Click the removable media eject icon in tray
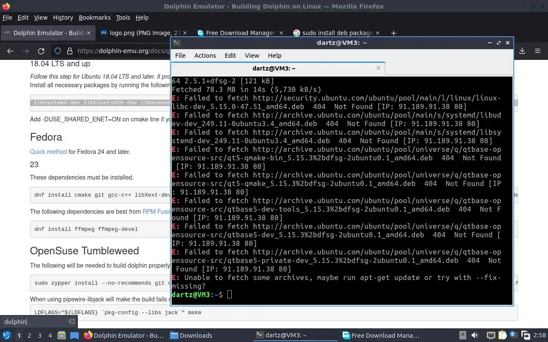This screenshot has height=342, width=548. (463, 336)
